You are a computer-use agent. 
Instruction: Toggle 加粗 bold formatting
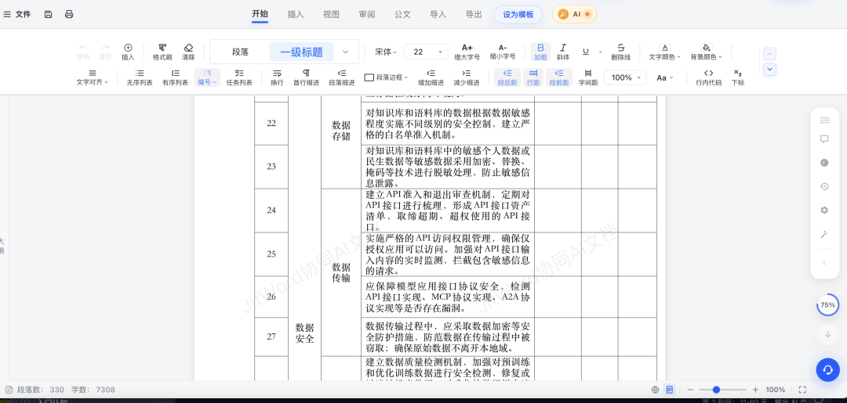[540, 52]
